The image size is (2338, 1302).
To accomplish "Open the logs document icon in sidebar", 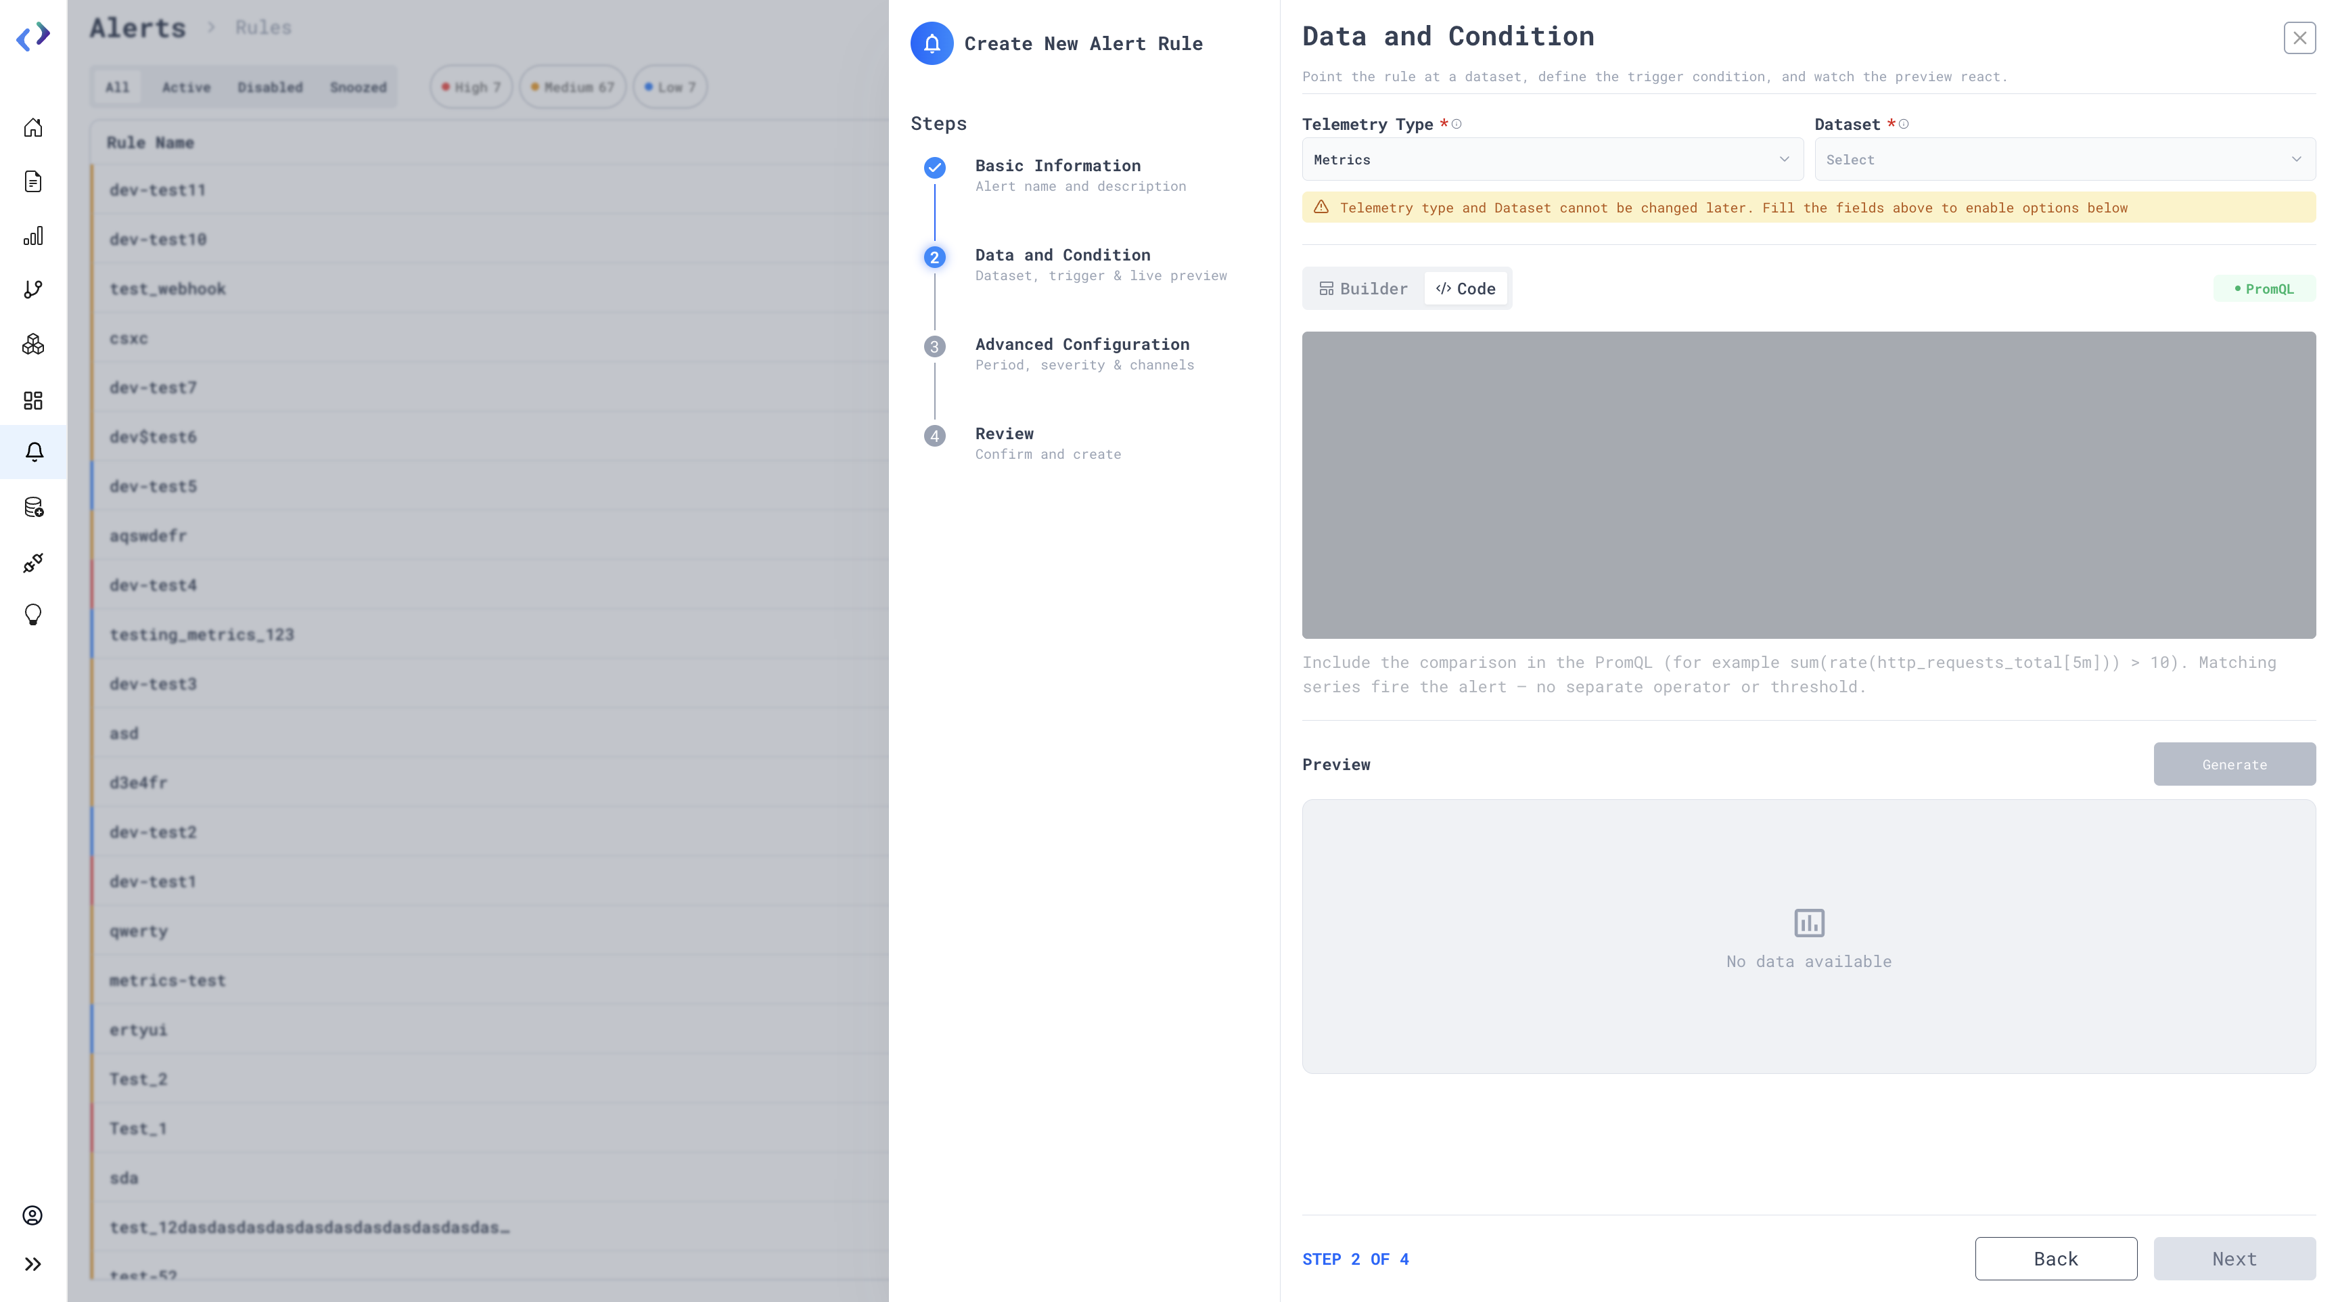I will pos(32,181).
